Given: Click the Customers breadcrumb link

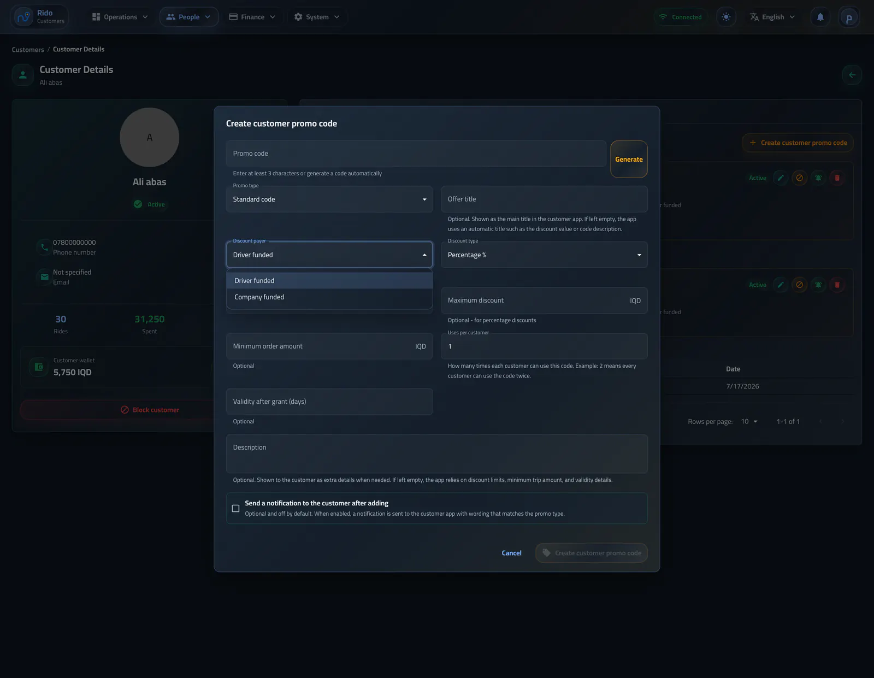Looking at the screenshot, I should (x=28, y=50).
